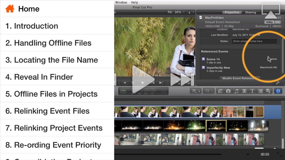Screen dimensions: 285x160
Task: Open the Music and Sound browser
Action: coord(236,91)
